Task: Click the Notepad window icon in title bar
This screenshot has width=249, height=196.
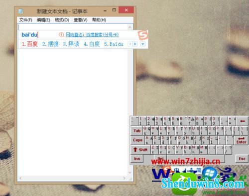Action: coord(21,11)
